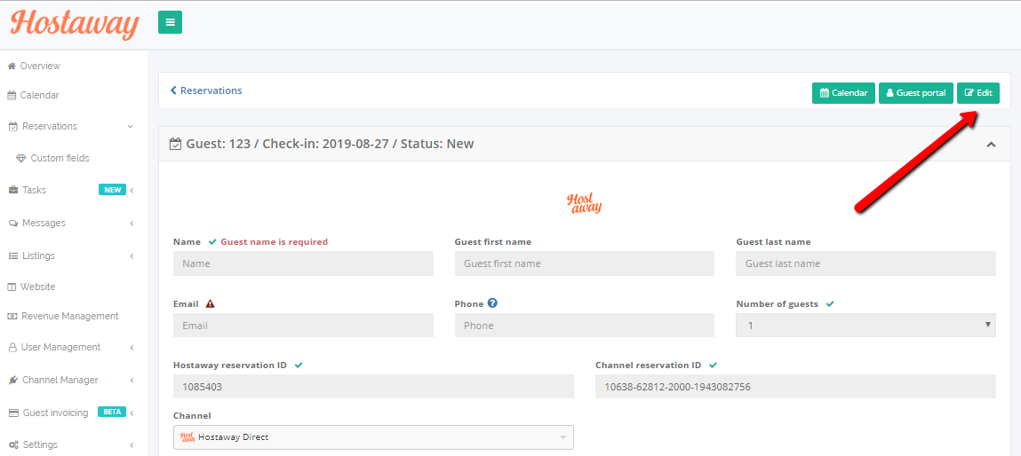Viewport: 1021px width, 456px height.
Task: Open the Guest portal button
Action: tap(916, 93)
